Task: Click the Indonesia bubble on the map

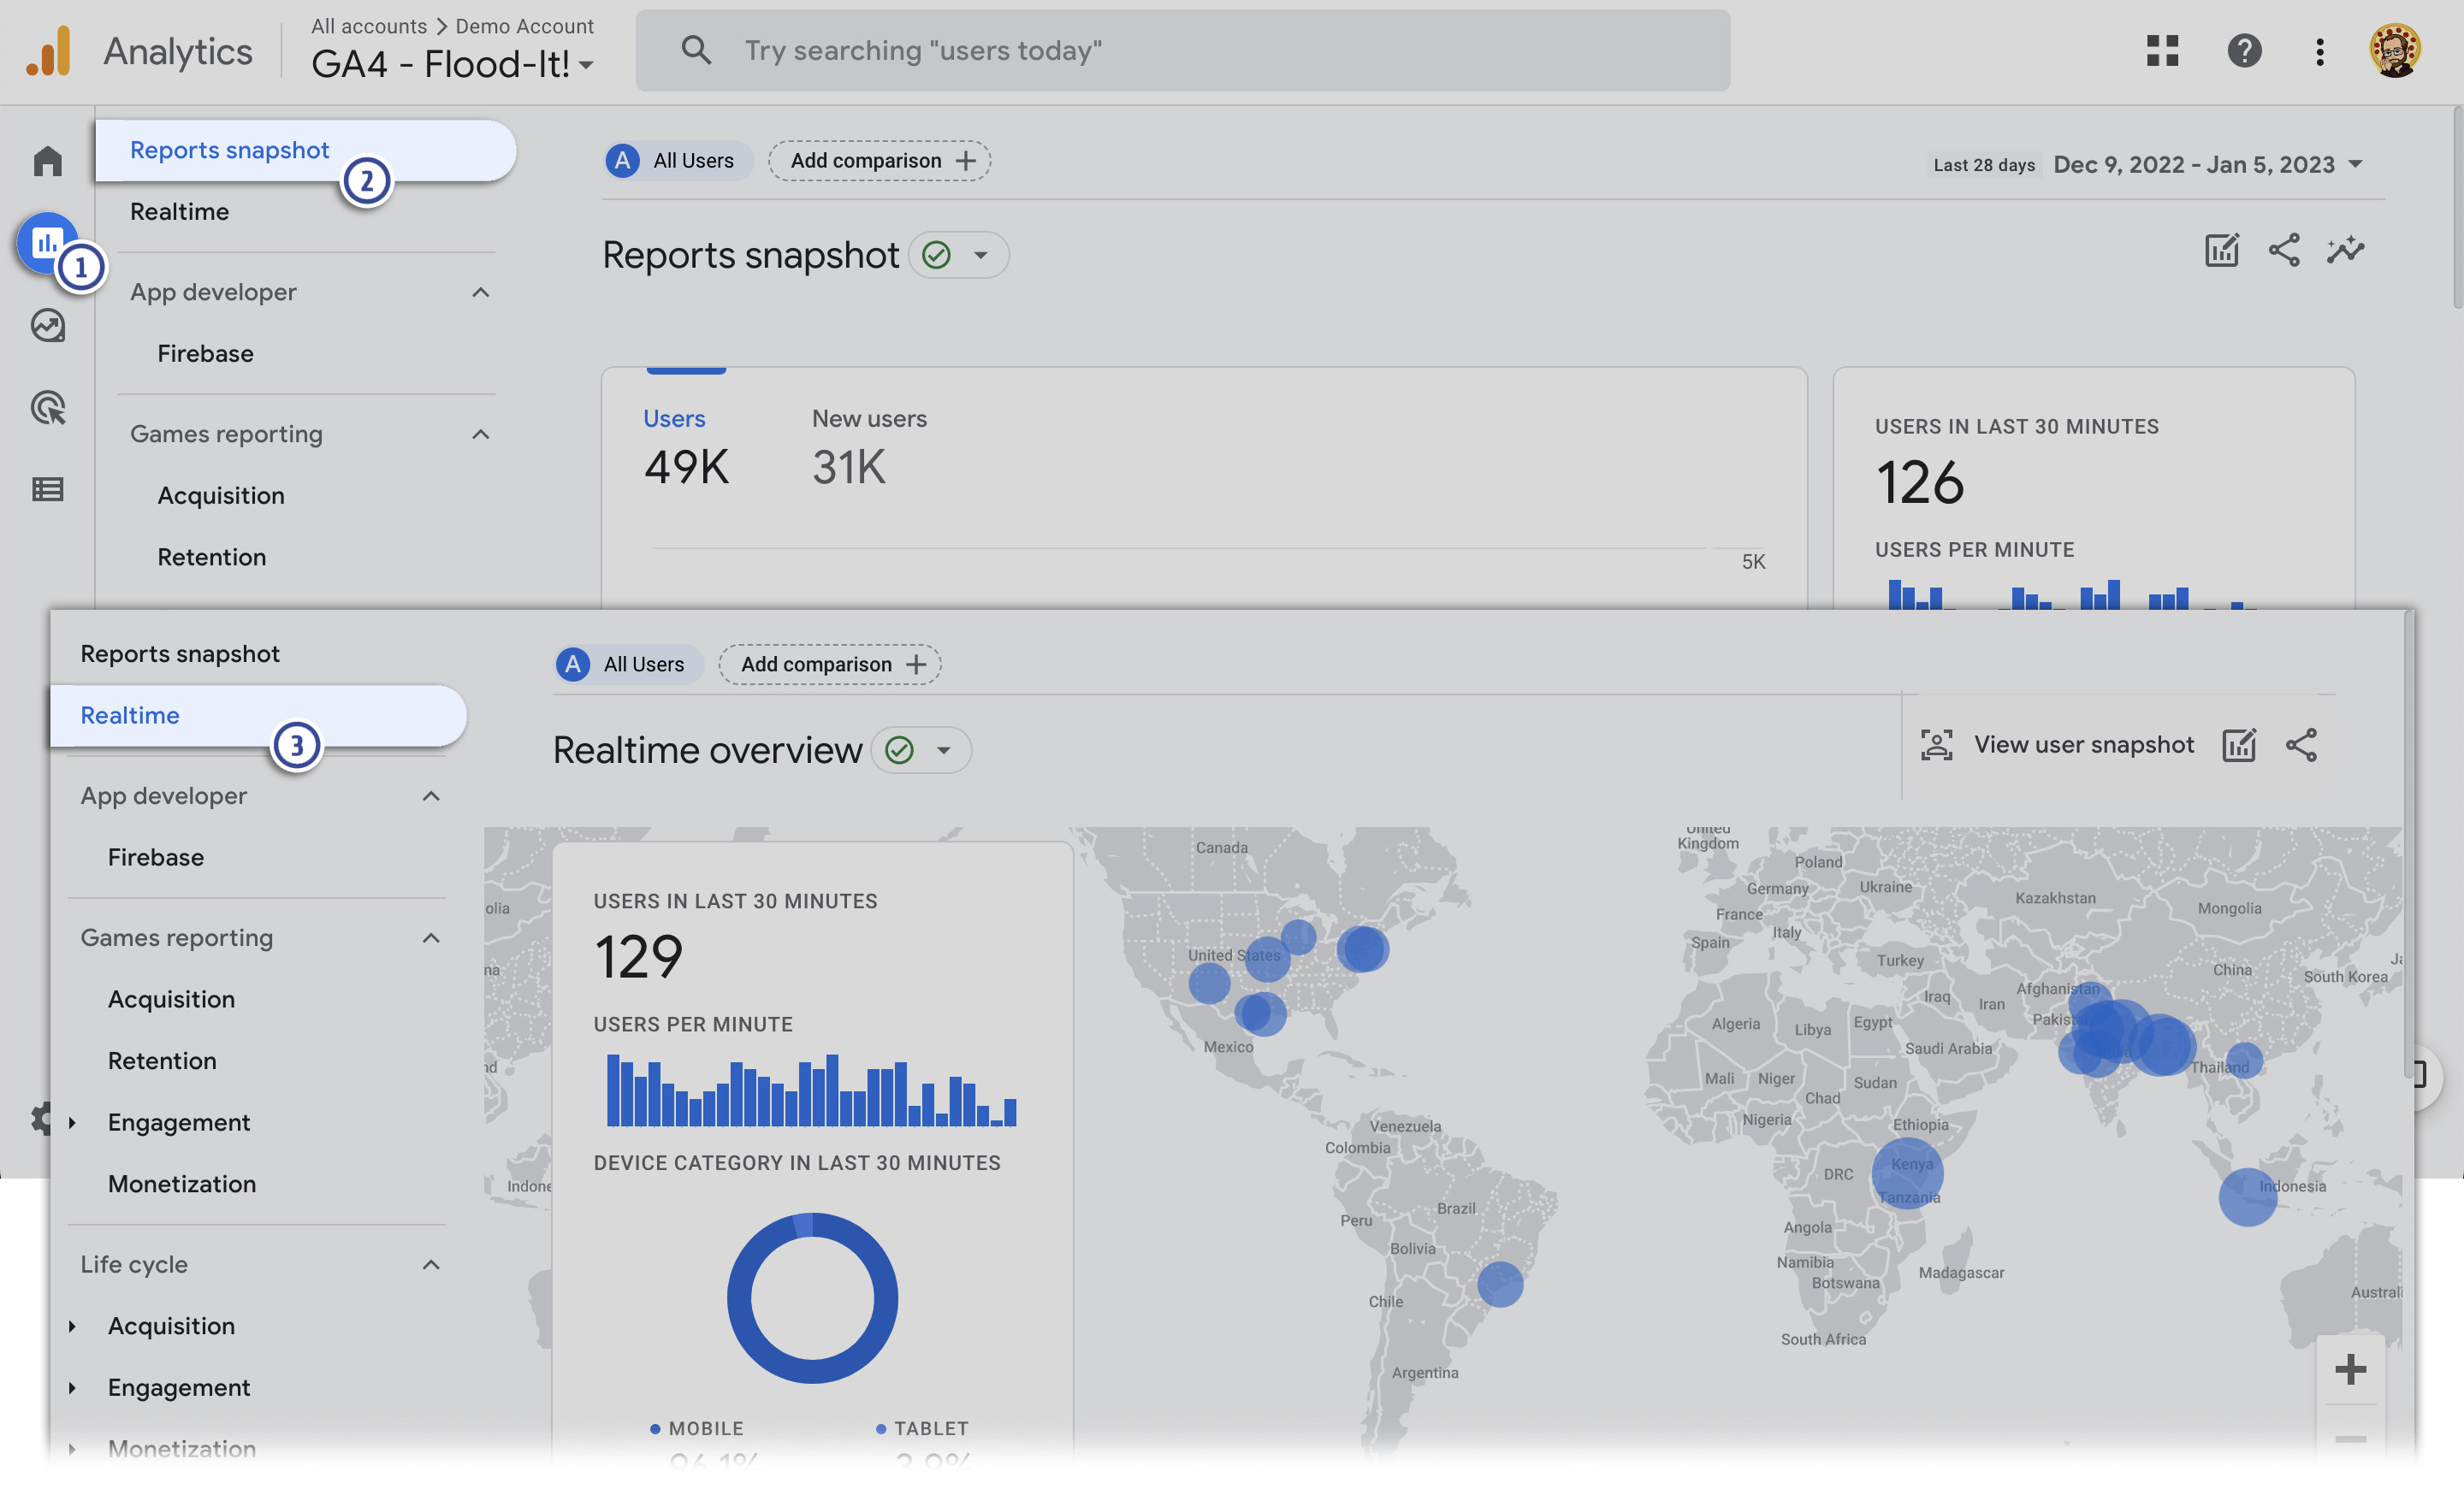Action: pyautogui.click(x=2247, y=1197)
